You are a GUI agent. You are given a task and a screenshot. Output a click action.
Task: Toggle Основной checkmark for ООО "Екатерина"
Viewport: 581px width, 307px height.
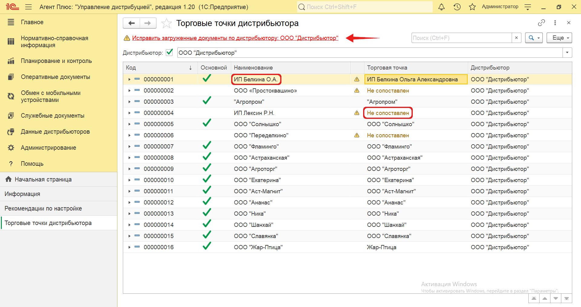pos(207,179)
